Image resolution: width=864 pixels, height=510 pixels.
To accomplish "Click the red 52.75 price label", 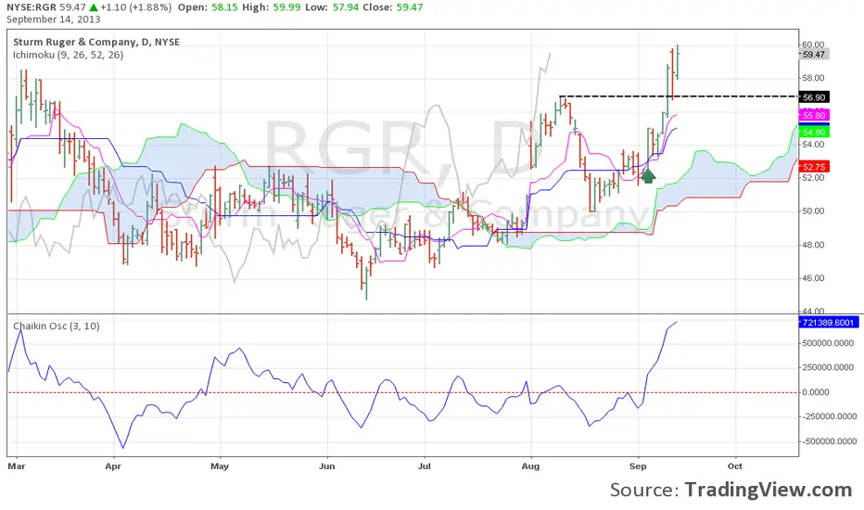I will [x=814, y=167].
